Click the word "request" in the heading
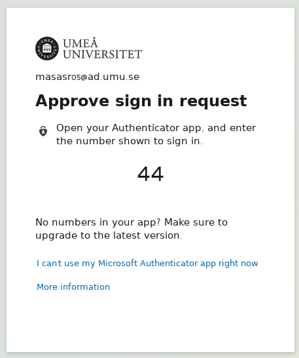299x358 pixels. (x=213, y=102)
